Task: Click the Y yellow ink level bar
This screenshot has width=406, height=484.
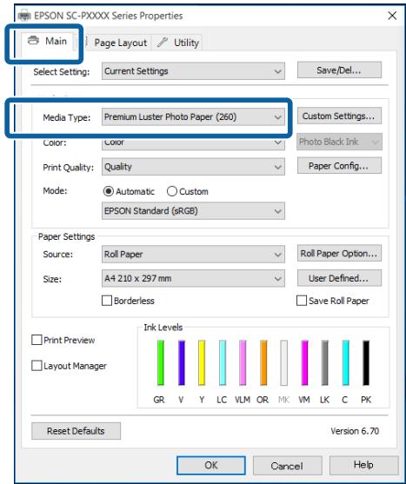Action: (202, 362)
